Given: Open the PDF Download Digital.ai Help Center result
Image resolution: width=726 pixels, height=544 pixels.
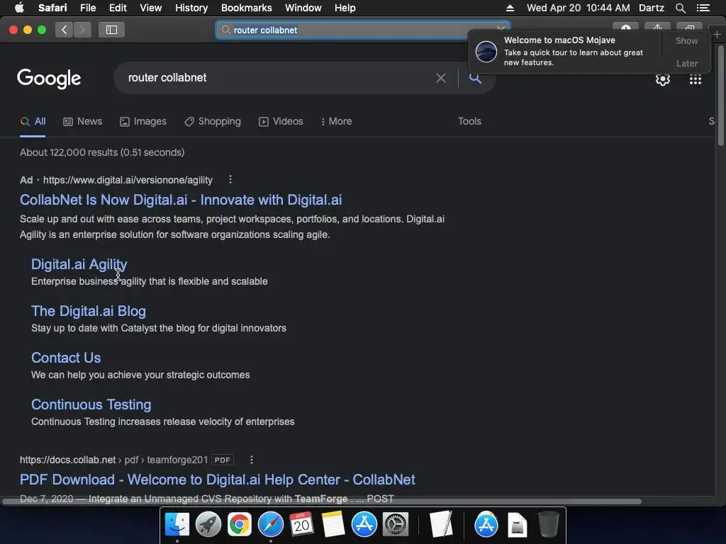Looking at the screenshot, I should (x=217, y=480).
